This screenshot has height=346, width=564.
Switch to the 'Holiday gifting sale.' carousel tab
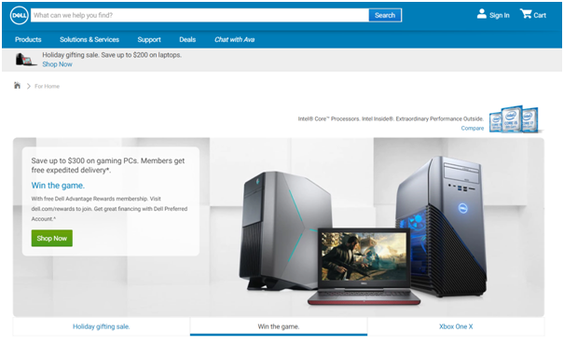tap(102, 326)
